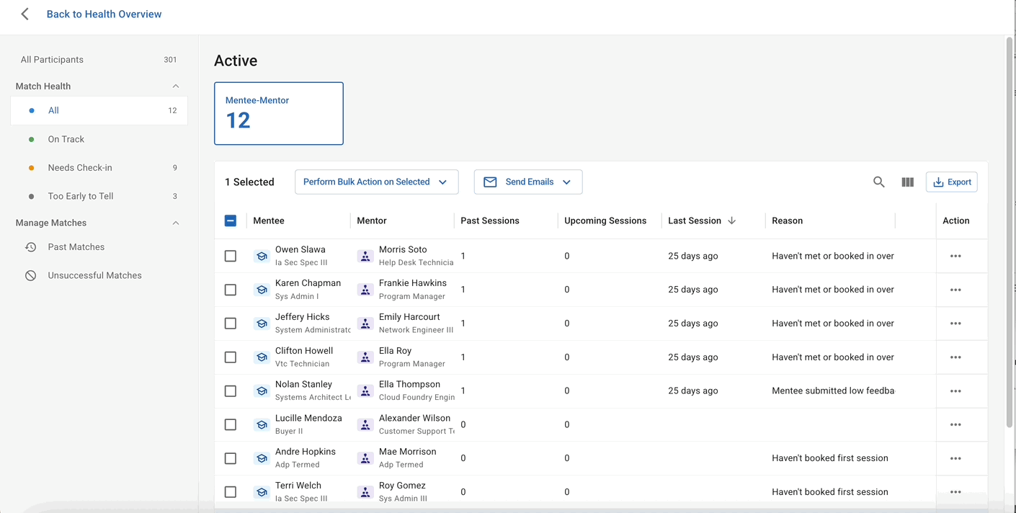The image size is (1016, 513).
Task: Open the column settings icon
Action: point(907,182)
